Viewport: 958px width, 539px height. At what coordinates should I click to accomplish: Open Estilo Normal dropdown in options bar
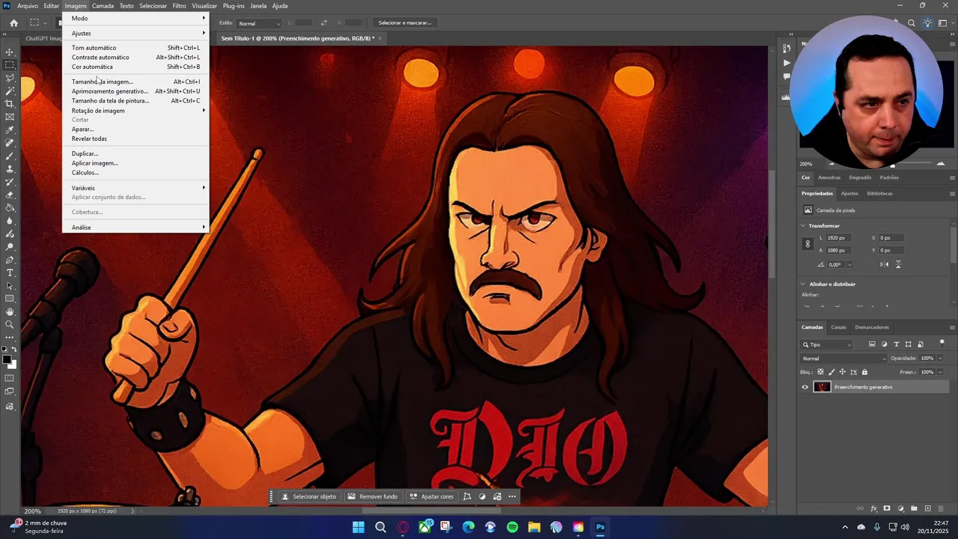click(259, 23)
